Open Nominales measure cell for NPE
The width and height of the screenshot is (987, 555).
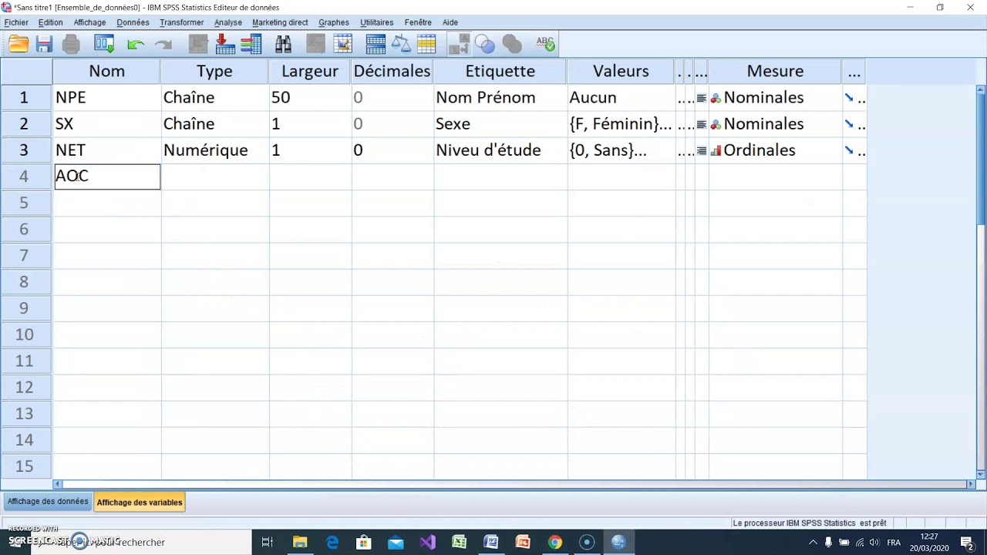(x=775, y=97)
